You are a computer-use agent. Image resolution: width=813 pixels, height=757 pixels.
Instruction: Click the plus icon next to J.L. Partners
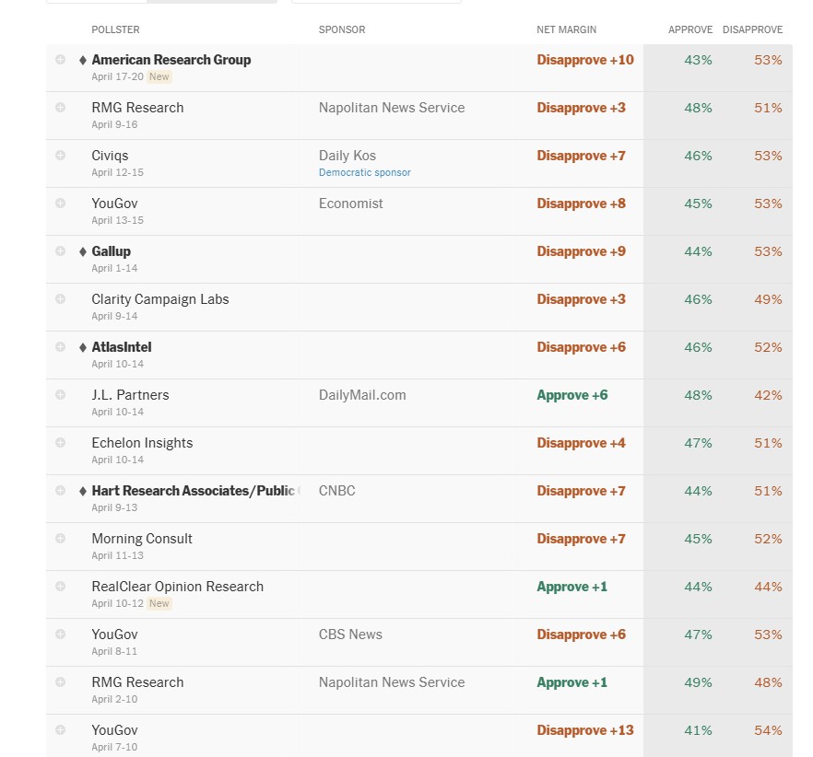[61, 394]
